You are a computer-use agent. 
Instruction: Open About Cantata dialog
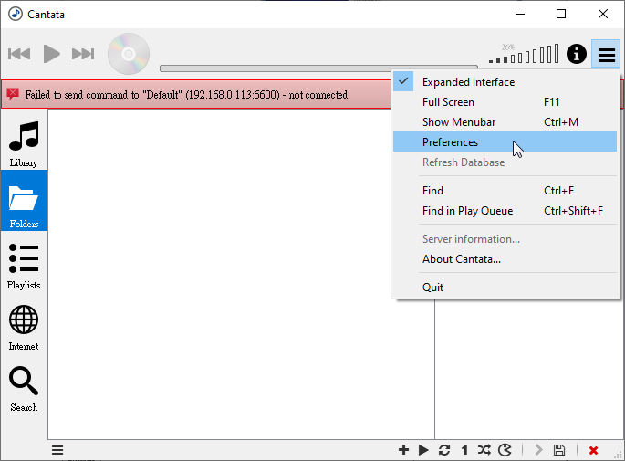click(505, 259)
